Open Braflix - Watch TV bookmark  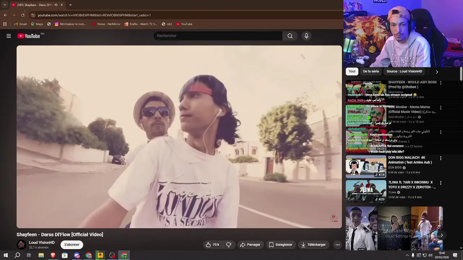pos(141,24)
